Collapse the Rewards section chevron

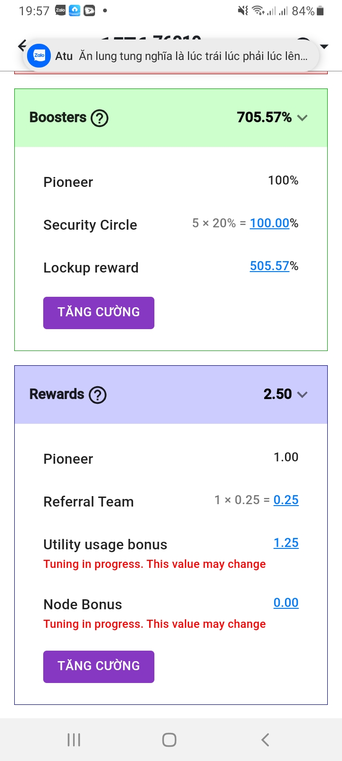(303, 395)
